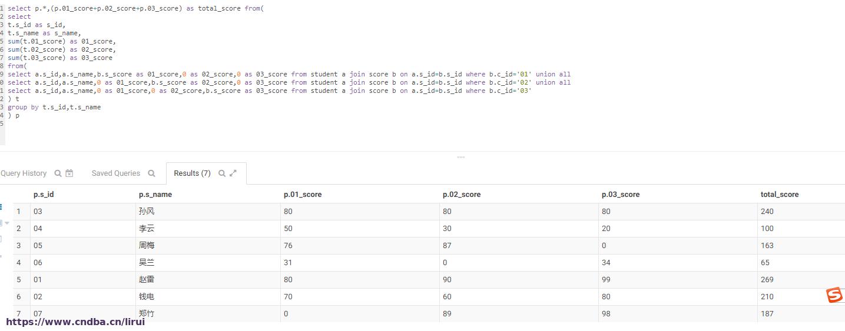Click p.02_score value 30 for 李云
This screenshot has width=845, height=331.
[447, 229]
